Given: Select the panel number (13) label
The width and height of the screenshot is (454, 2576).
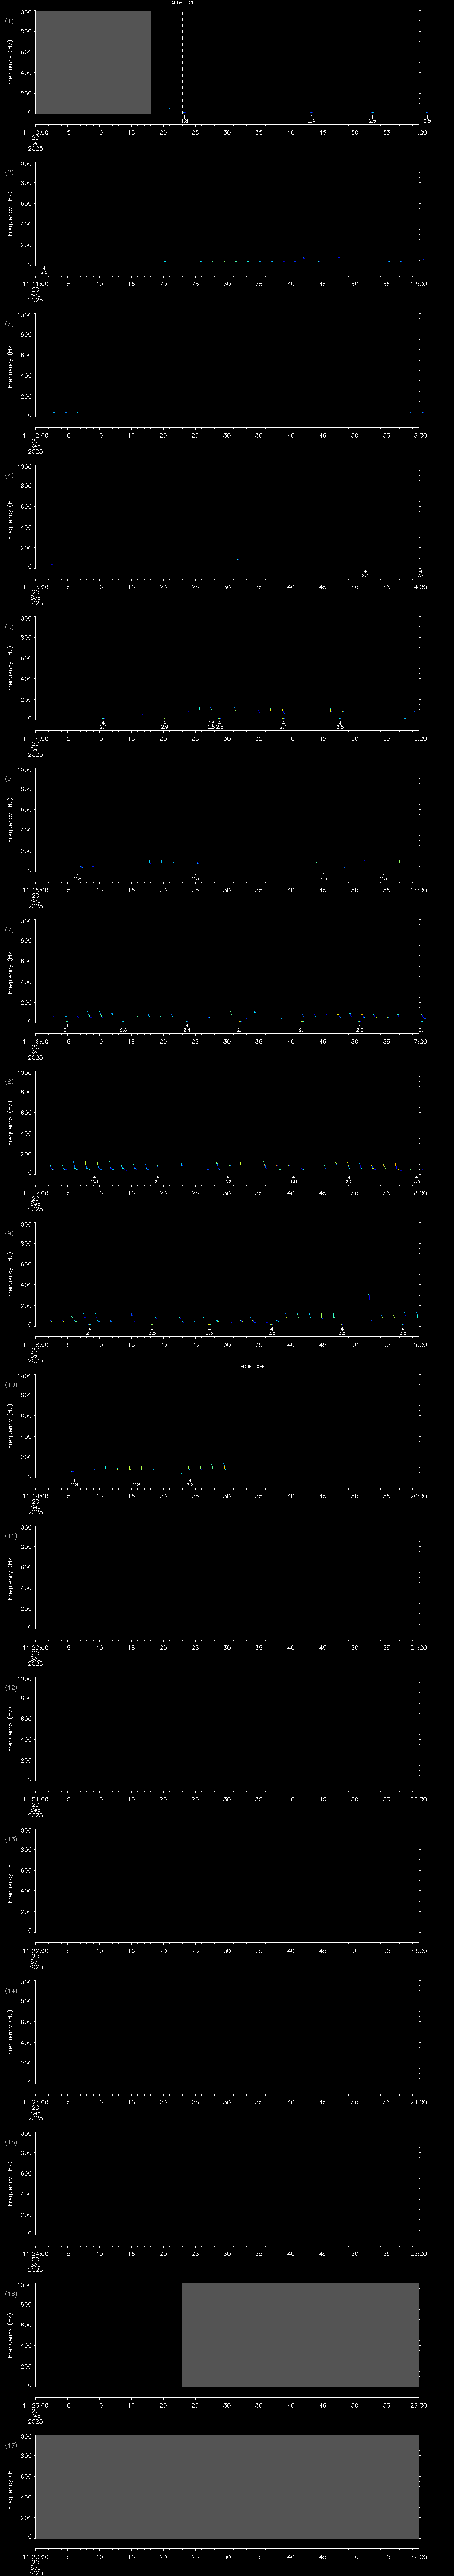Looking at the screenshot, I should [x=10, y=1839].
